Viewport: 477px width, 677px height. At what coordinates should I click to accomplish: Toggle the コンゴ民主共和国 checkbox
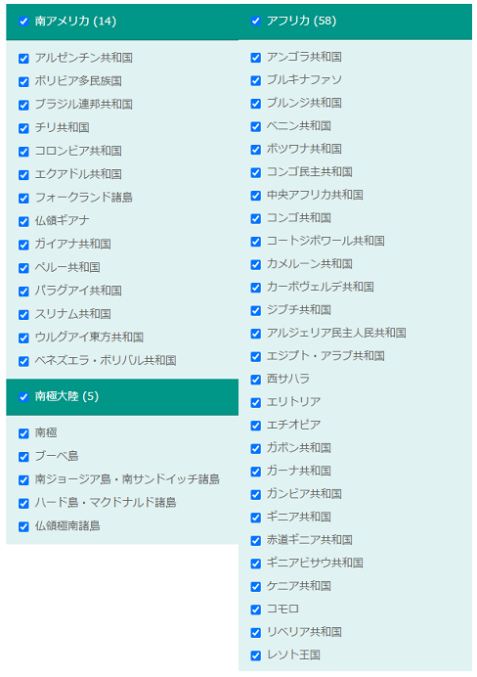(256, 172)
